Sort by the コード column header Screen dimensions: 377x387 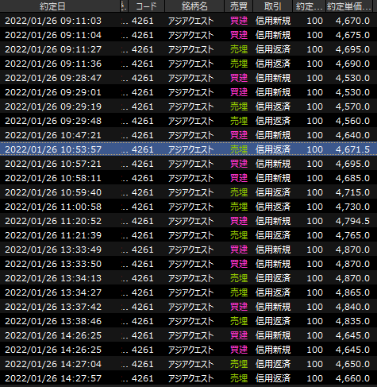pos(146,6)
